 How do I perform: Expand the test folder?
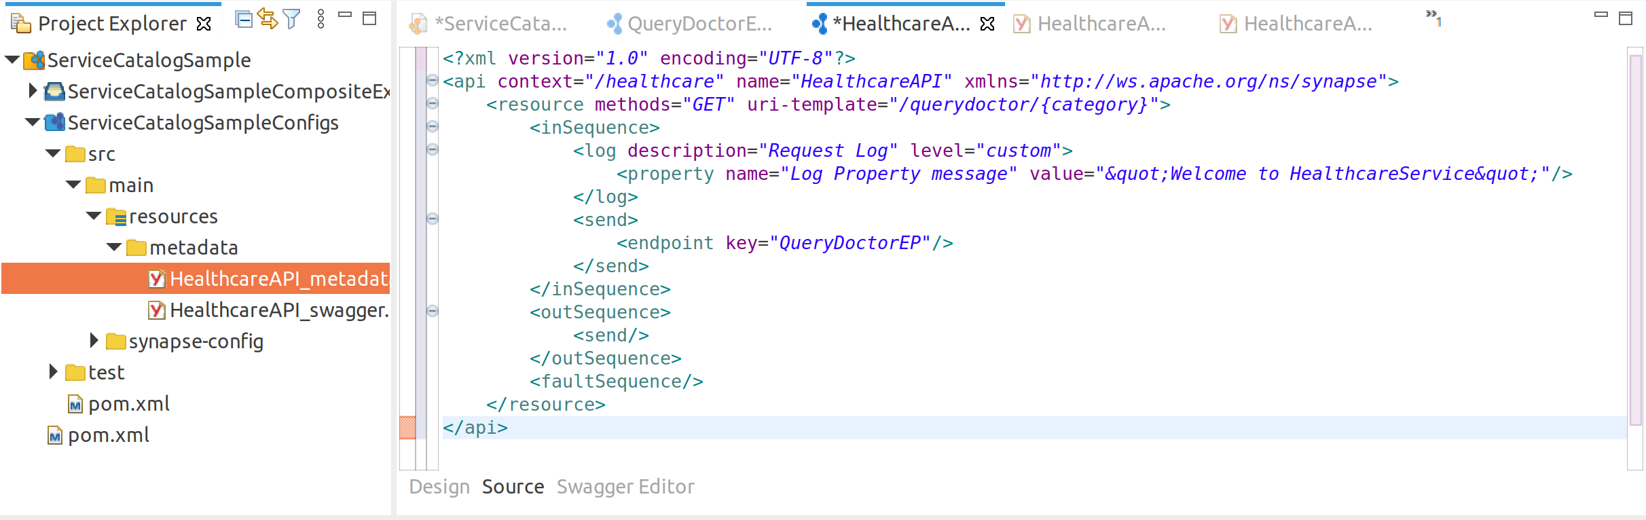(x=53, y=371)
